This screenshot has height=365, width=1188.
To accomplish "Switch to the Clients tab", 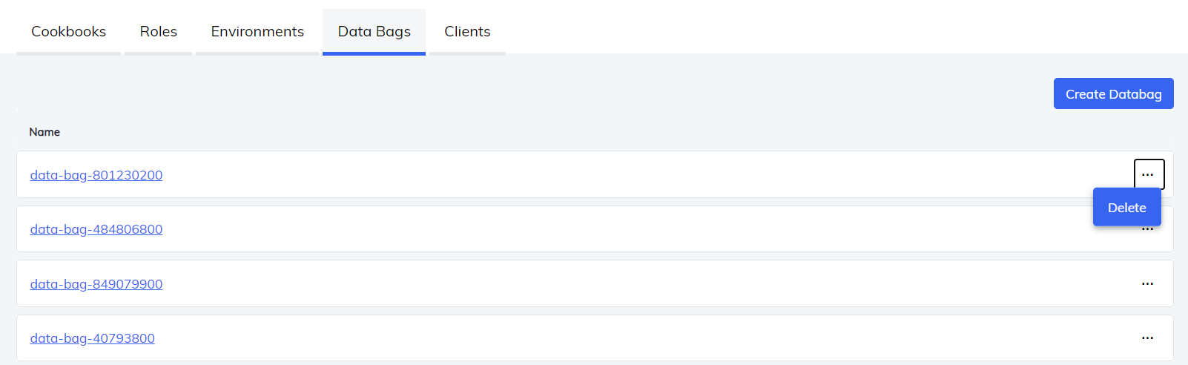I will 467,31.
